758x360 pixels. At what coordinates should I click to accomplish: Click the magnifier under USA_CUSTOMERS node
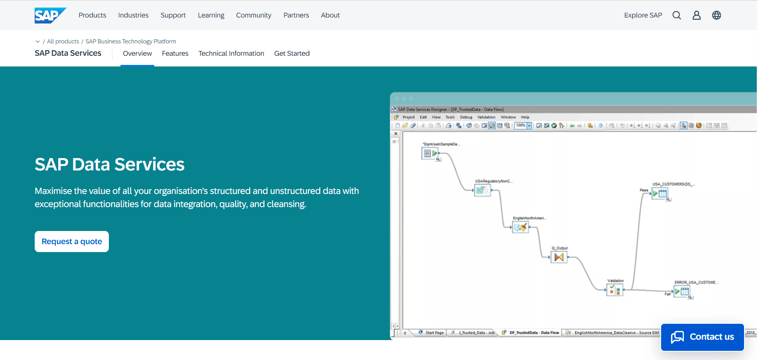click(669, 200)
